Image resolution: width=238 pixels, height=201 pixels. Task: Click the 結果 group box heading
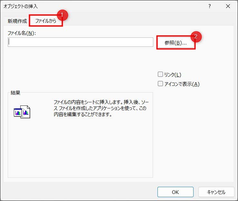15,93
